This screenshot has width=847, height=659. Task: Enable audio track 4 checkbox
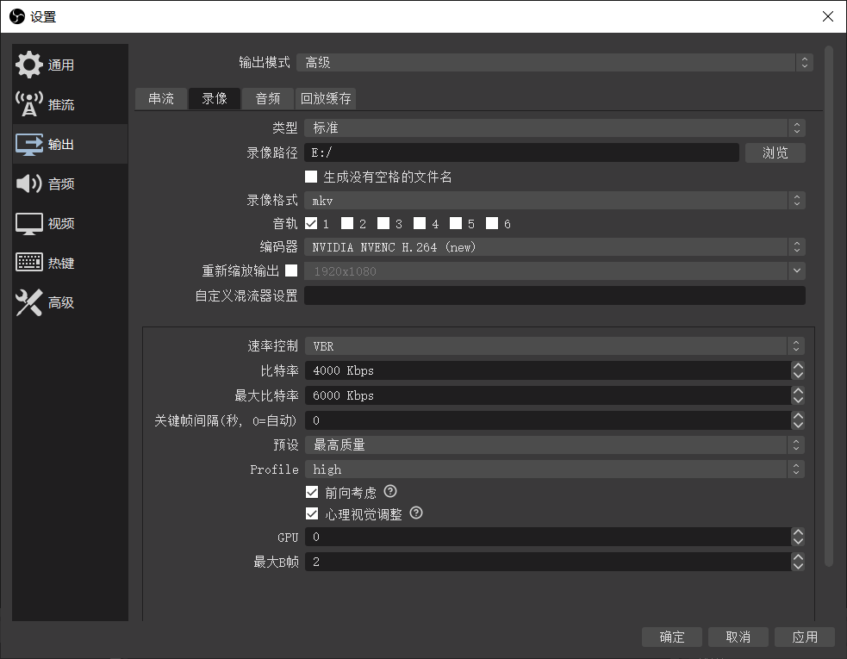click(420, 223)
